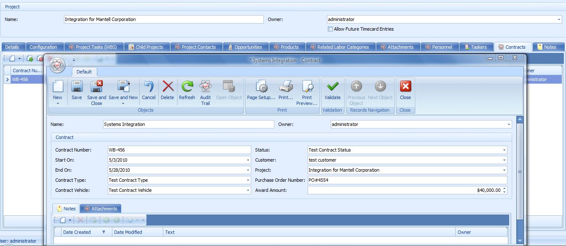Open the application atom orb menu
The width and height of the screenshot is (566, 246).
coord(57,64)
